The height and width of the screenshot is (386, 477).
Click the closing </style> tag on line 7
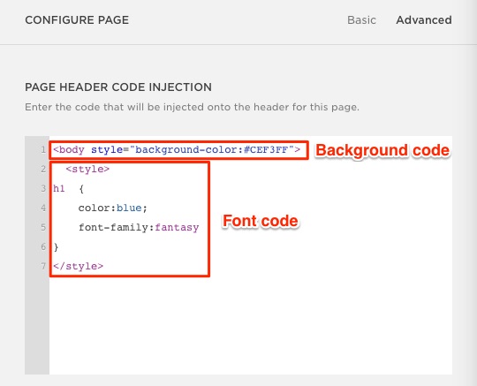[x=79, y=267]
